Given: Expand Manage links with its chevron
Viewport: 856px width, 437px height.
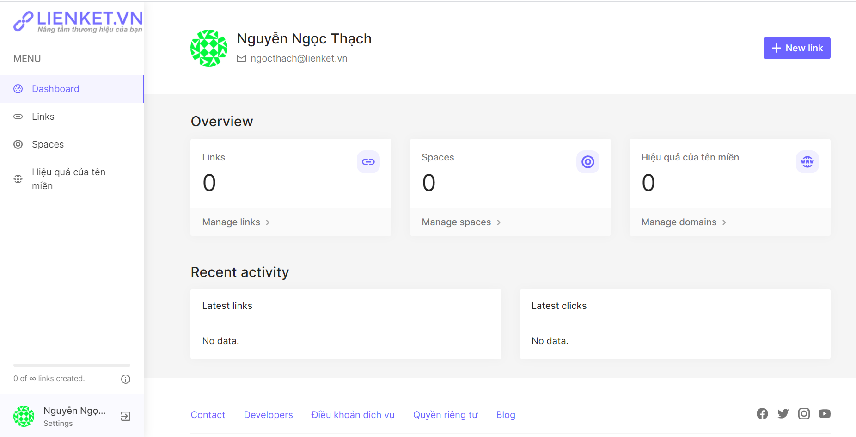Looking at the screenshot, I should 268,222.
